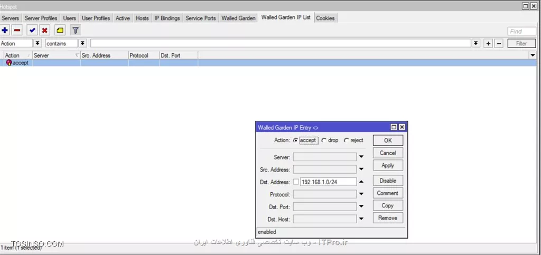Switch to the Hosts tab
This screenshot has height=255, width=541.
point(142,18)
